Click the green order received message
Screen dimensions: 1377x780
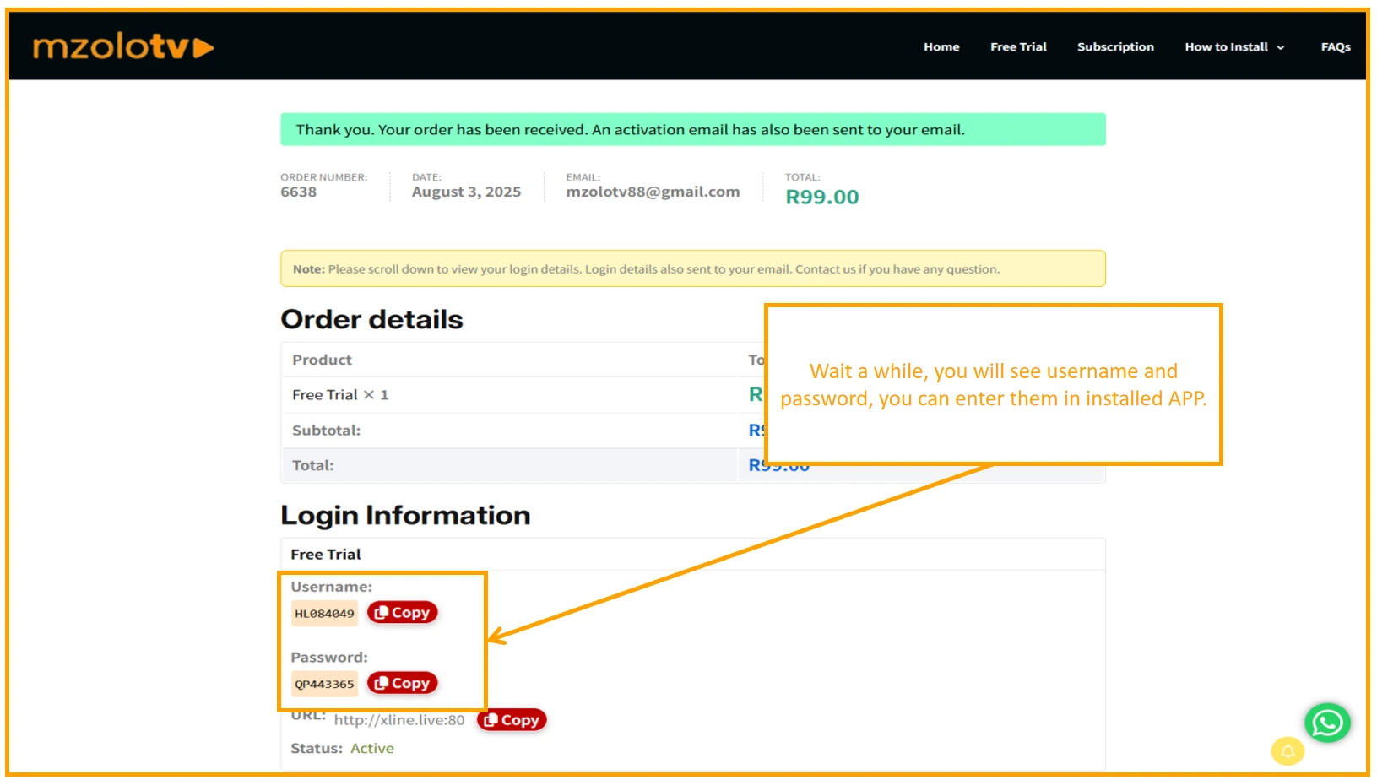coord(693,130)
